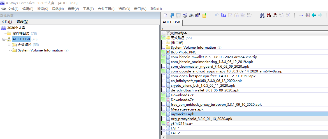Click the 文件名称 sort arrow
Screen dimensions: 328x139
185,33
